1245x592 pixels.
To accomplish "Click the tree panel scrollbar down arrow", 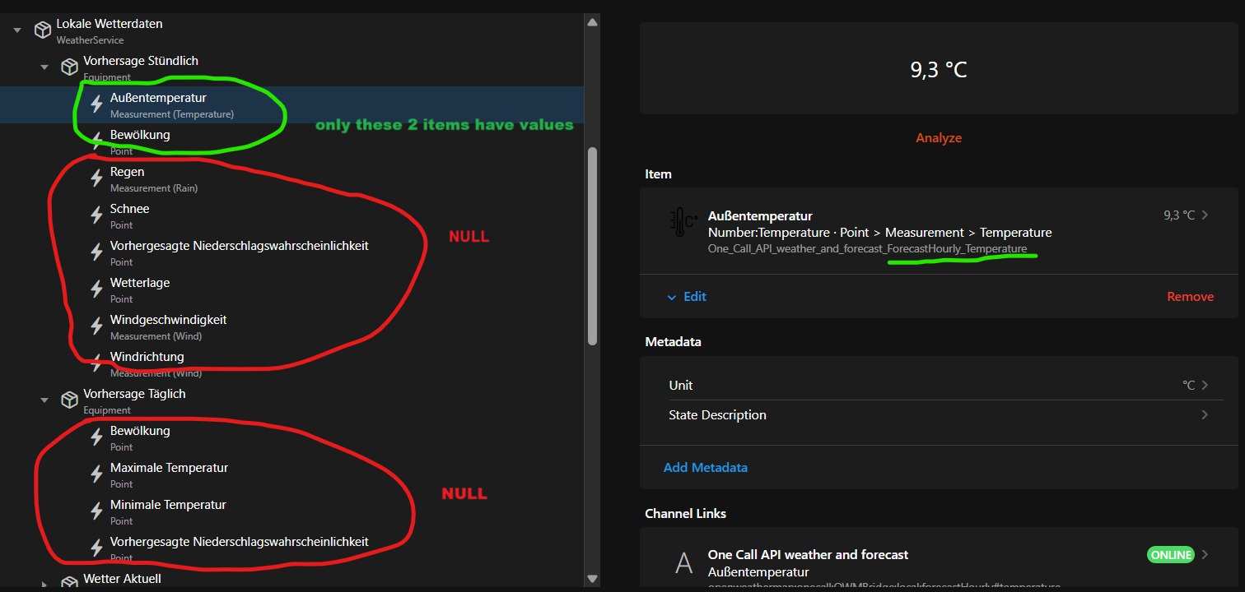I will (591, 580).
